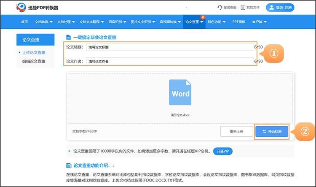Click the uploaded Word file icon
Viewport: 316px width, 187px height.
(x=180, y=92)
